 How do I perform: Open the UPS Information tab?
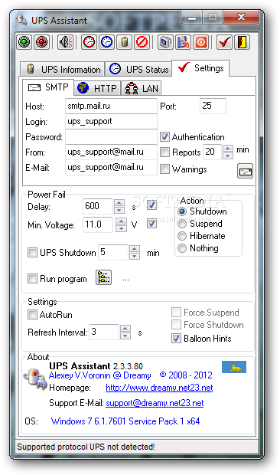click(63, 70)
